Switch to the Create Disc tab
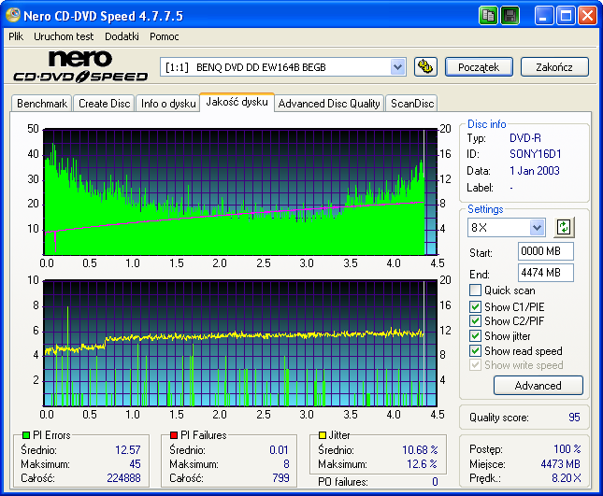Image resolution: width=603 pixels, height=496 pixels. click(x=104, y=104)
